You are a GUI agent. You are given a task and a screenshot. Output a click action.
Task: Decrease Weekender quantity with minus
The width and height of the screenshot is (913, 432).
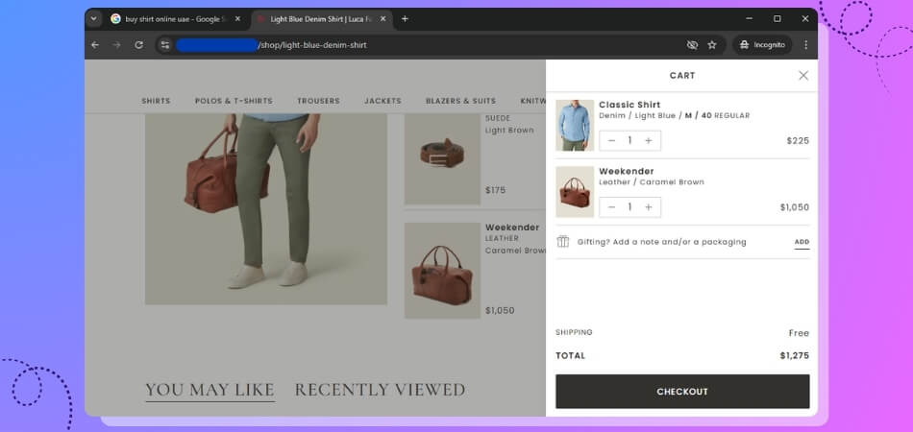click(611, 207)
